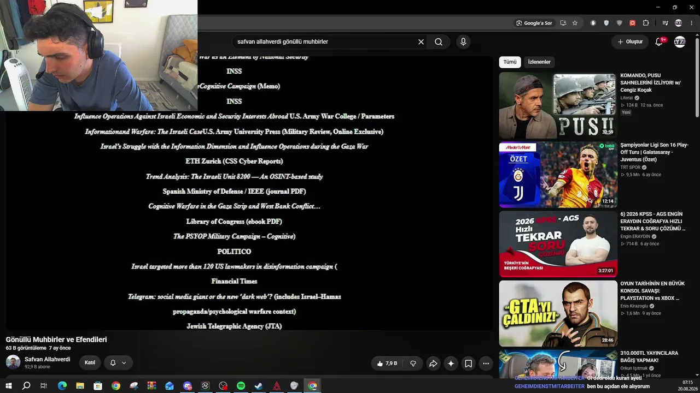Launch Microsoft Edge from the taskbar

(x=62, y=386)
